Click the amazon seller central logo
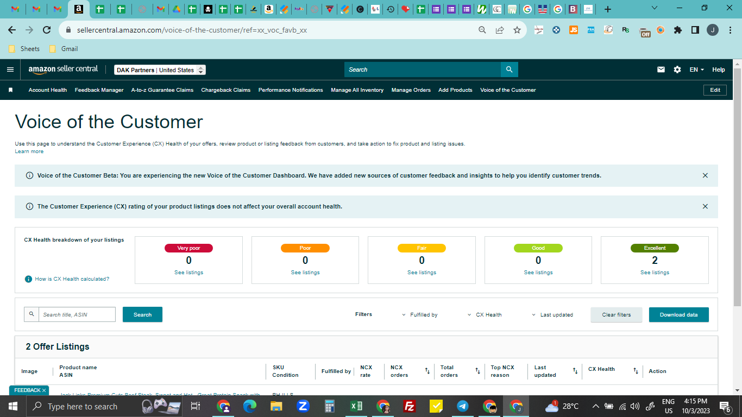 (x=63, y=69)
